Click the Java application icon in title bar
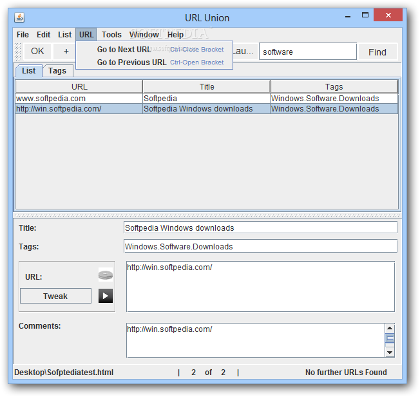Image resolution: width=420 pixels, height=397 pixels. [19, 17]
